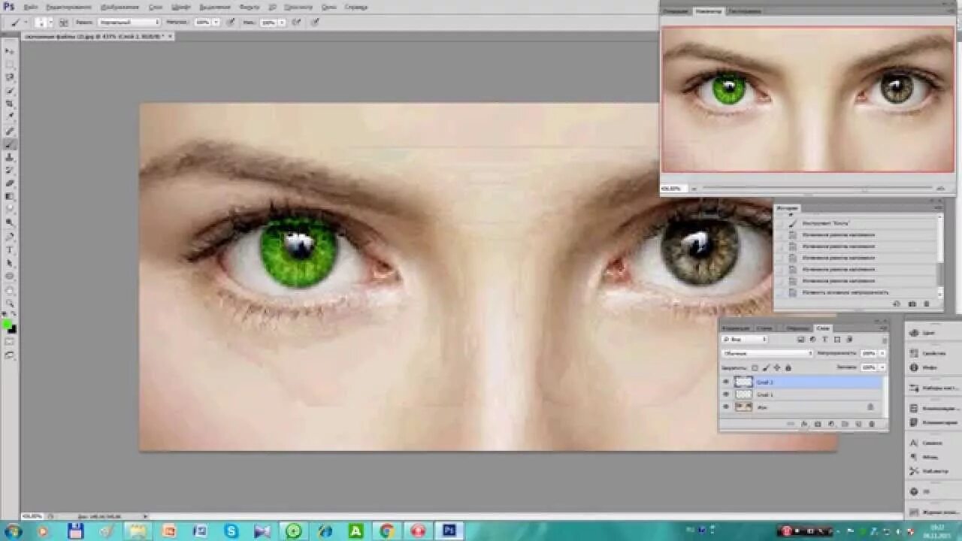Expand the layer opacity dropdown arrow
This screenshot has height=541, width=962.
click(x=882, y=353)
